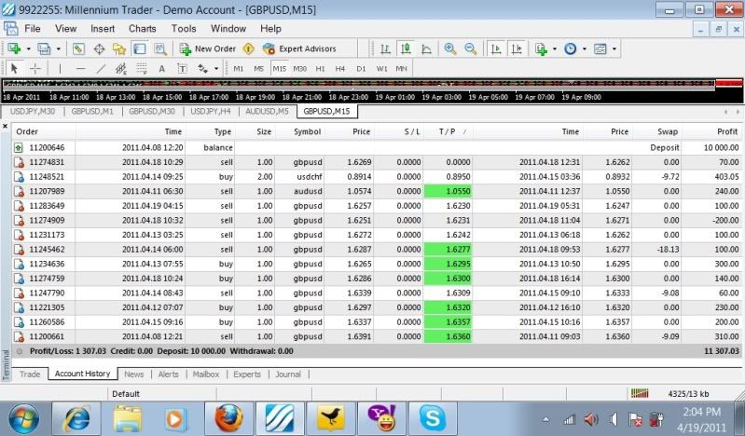Viewport: 745px width, 436px height.
Task: Click the Zoom In magnifier icon
Action: coord(450,48)
